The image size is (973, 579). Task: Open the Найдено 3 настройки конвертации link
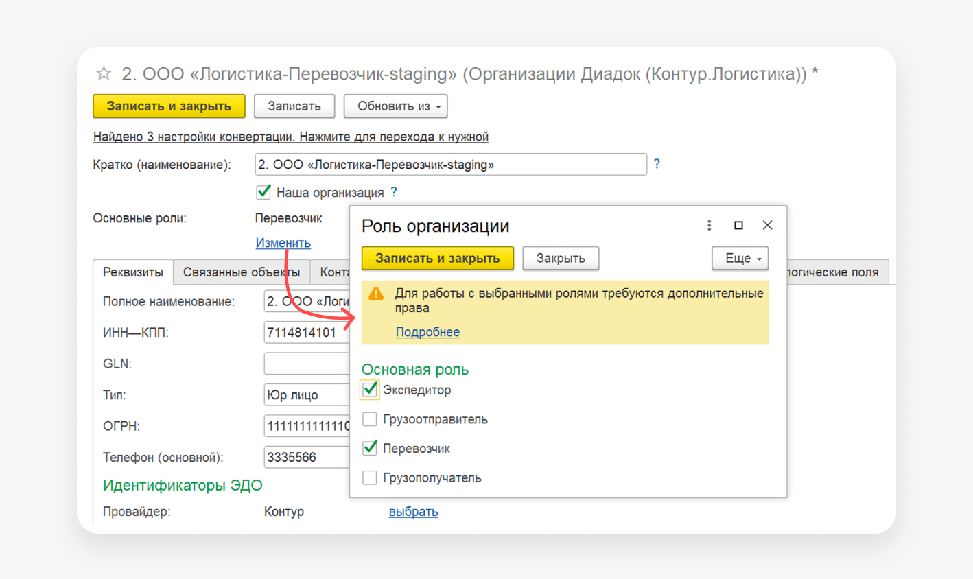click(291, 137)
